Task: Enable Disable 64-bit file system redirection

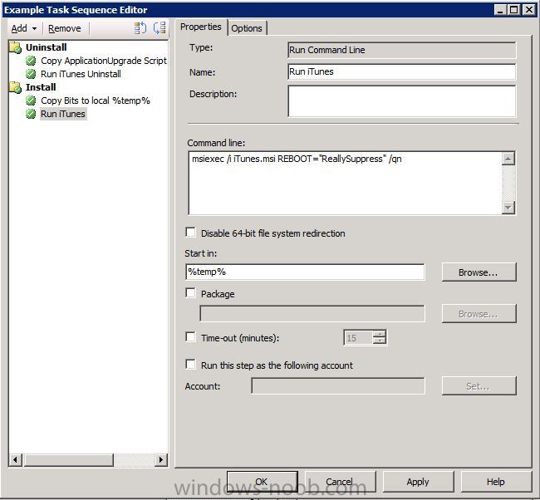Action: (190, 233)
